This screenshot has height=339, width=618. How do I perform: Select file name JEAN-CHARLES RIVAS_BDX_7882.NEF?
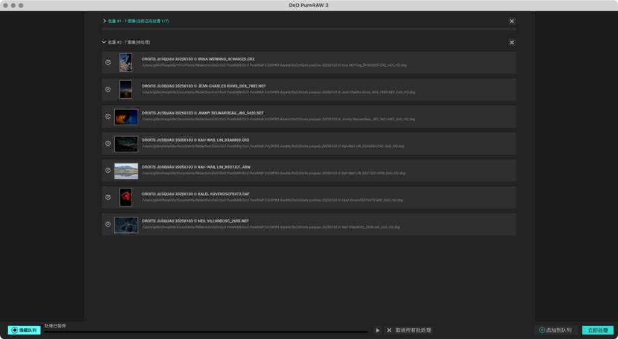point(204,86)
